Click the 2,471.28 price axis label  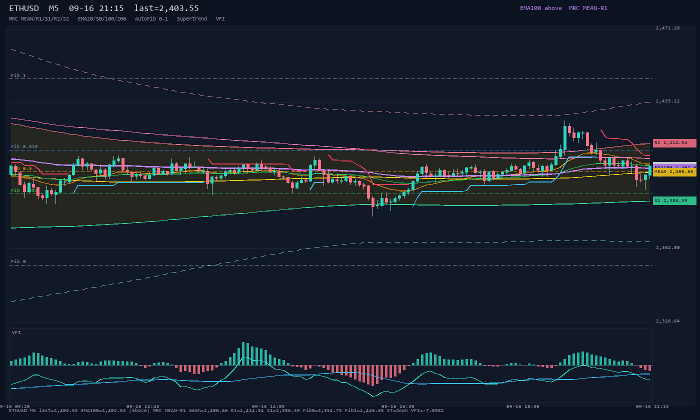pyautogui.click(x=668, y=28)
